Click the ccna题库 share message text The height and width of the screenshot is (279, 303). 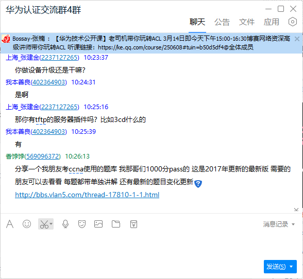click(153, 176)
